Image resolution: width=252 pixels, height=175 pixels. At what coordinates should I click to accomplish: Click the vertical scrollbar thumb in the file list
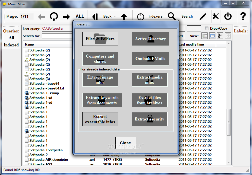[x=229, y=122]
